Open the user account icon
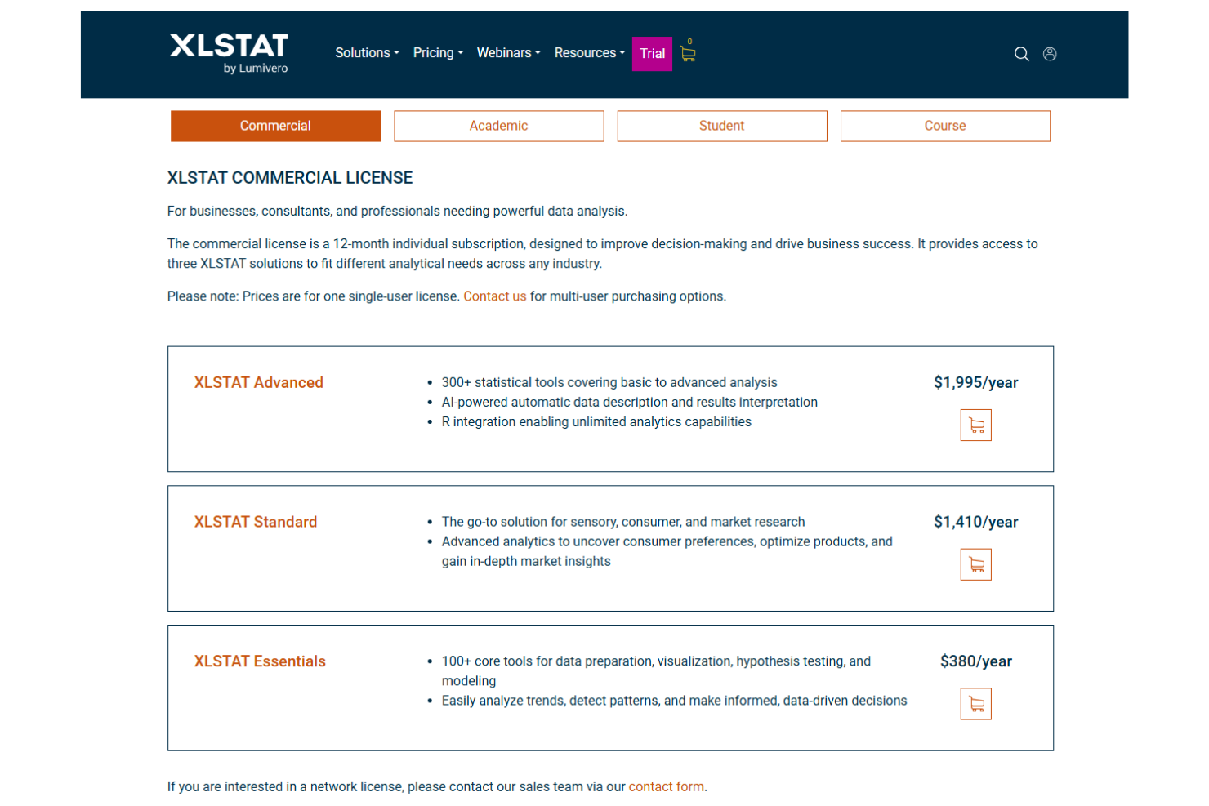Image resolution: width=1209 pixels, height=806 pixels. click(x=1050, y=54)
